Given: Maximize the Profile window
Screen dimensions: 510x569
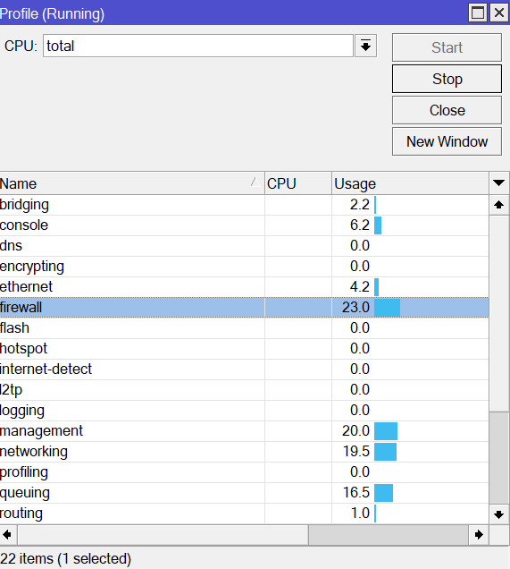Looking at the screenshot, I should click(x=478, y=13).
